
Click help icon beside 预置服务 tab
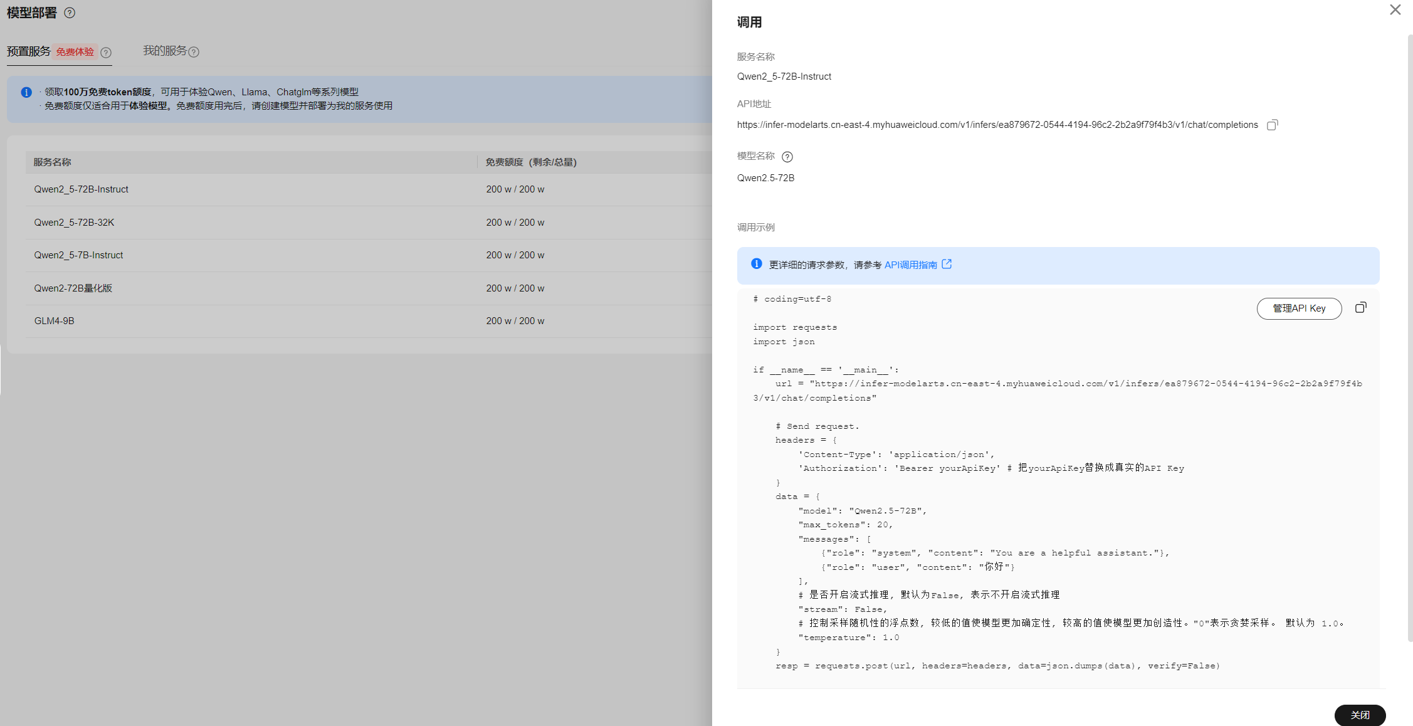point(106,53)
